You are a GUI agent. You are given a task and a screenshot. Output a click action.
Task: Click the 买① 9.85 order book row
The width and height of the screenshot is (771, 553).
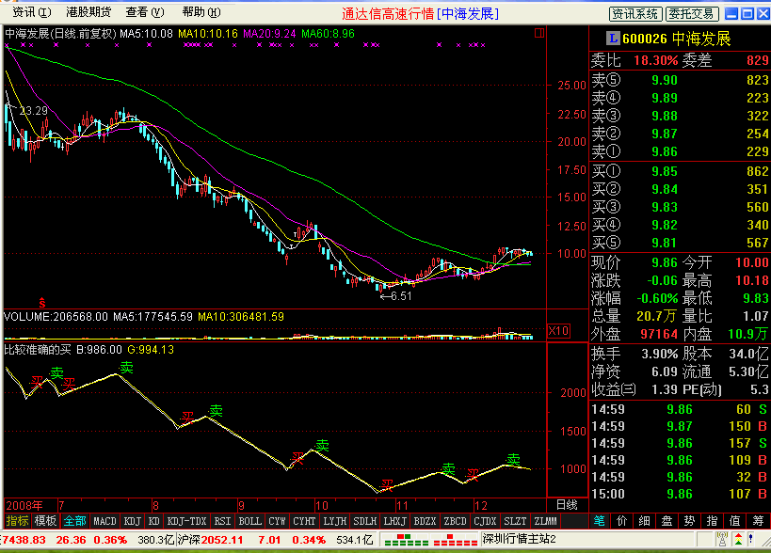[x=680, y=171]
